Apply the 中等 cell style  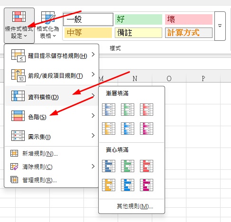[88, 33]
